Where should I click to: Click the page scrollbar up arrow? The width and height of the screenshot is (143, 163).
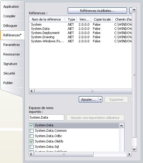[134, 10]
